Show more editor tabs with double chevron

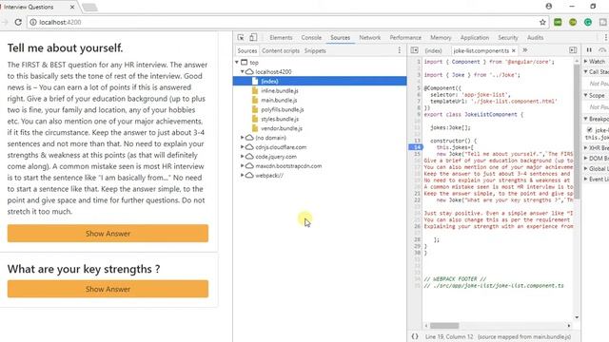(x=525, y=50)
